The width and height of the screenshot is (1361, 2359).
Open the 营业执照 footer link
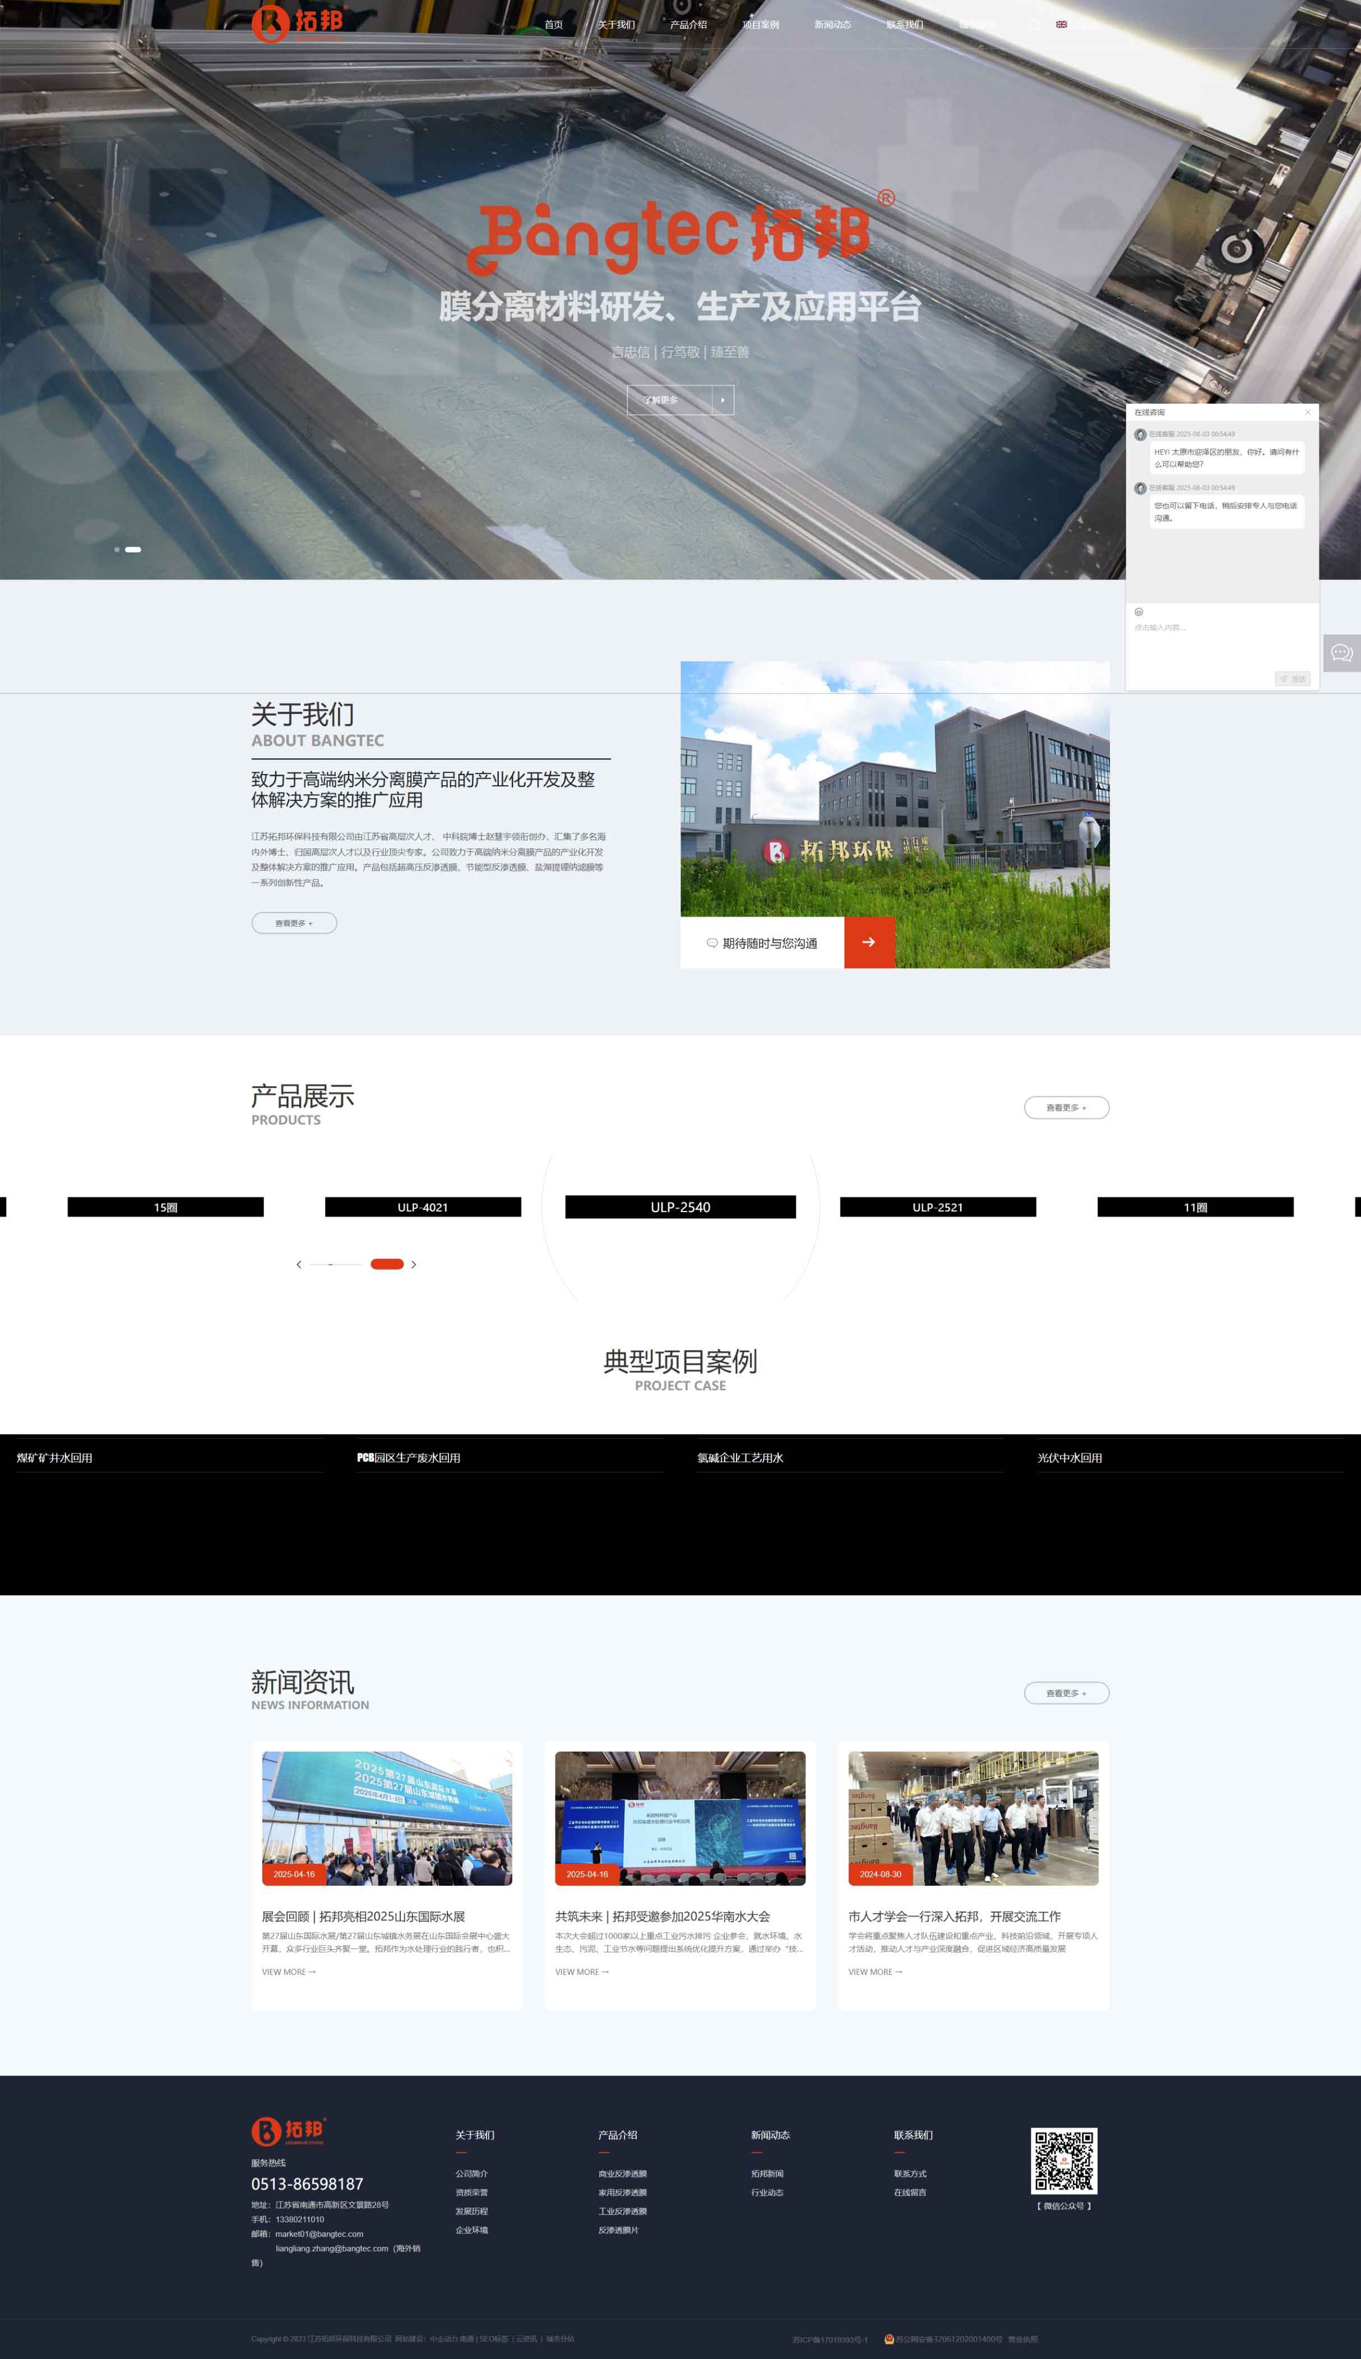point(1022,2338)
